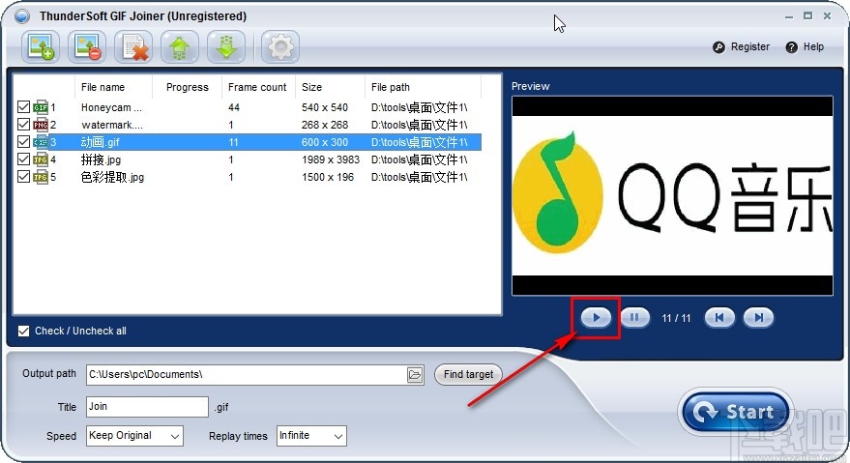This screenshot has height=463, width=850.
Task: Close the GIF Joiner window
Action: click(x=827, y=16)
